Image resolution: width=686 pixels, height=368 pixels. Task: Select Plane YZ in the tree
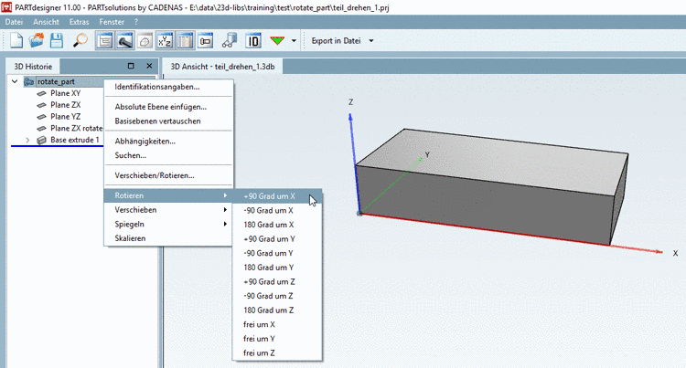coord(65,117)
